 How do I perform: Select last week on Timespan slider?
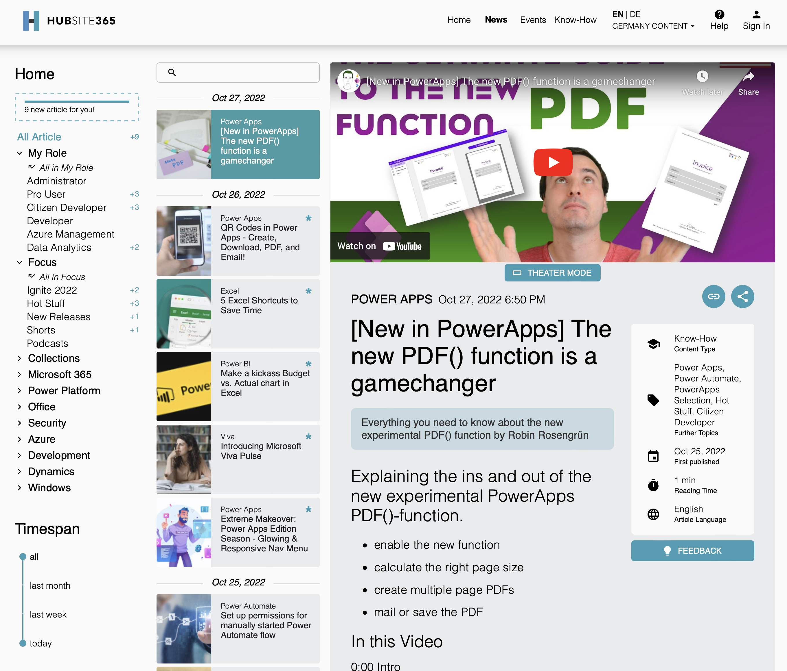48,614
